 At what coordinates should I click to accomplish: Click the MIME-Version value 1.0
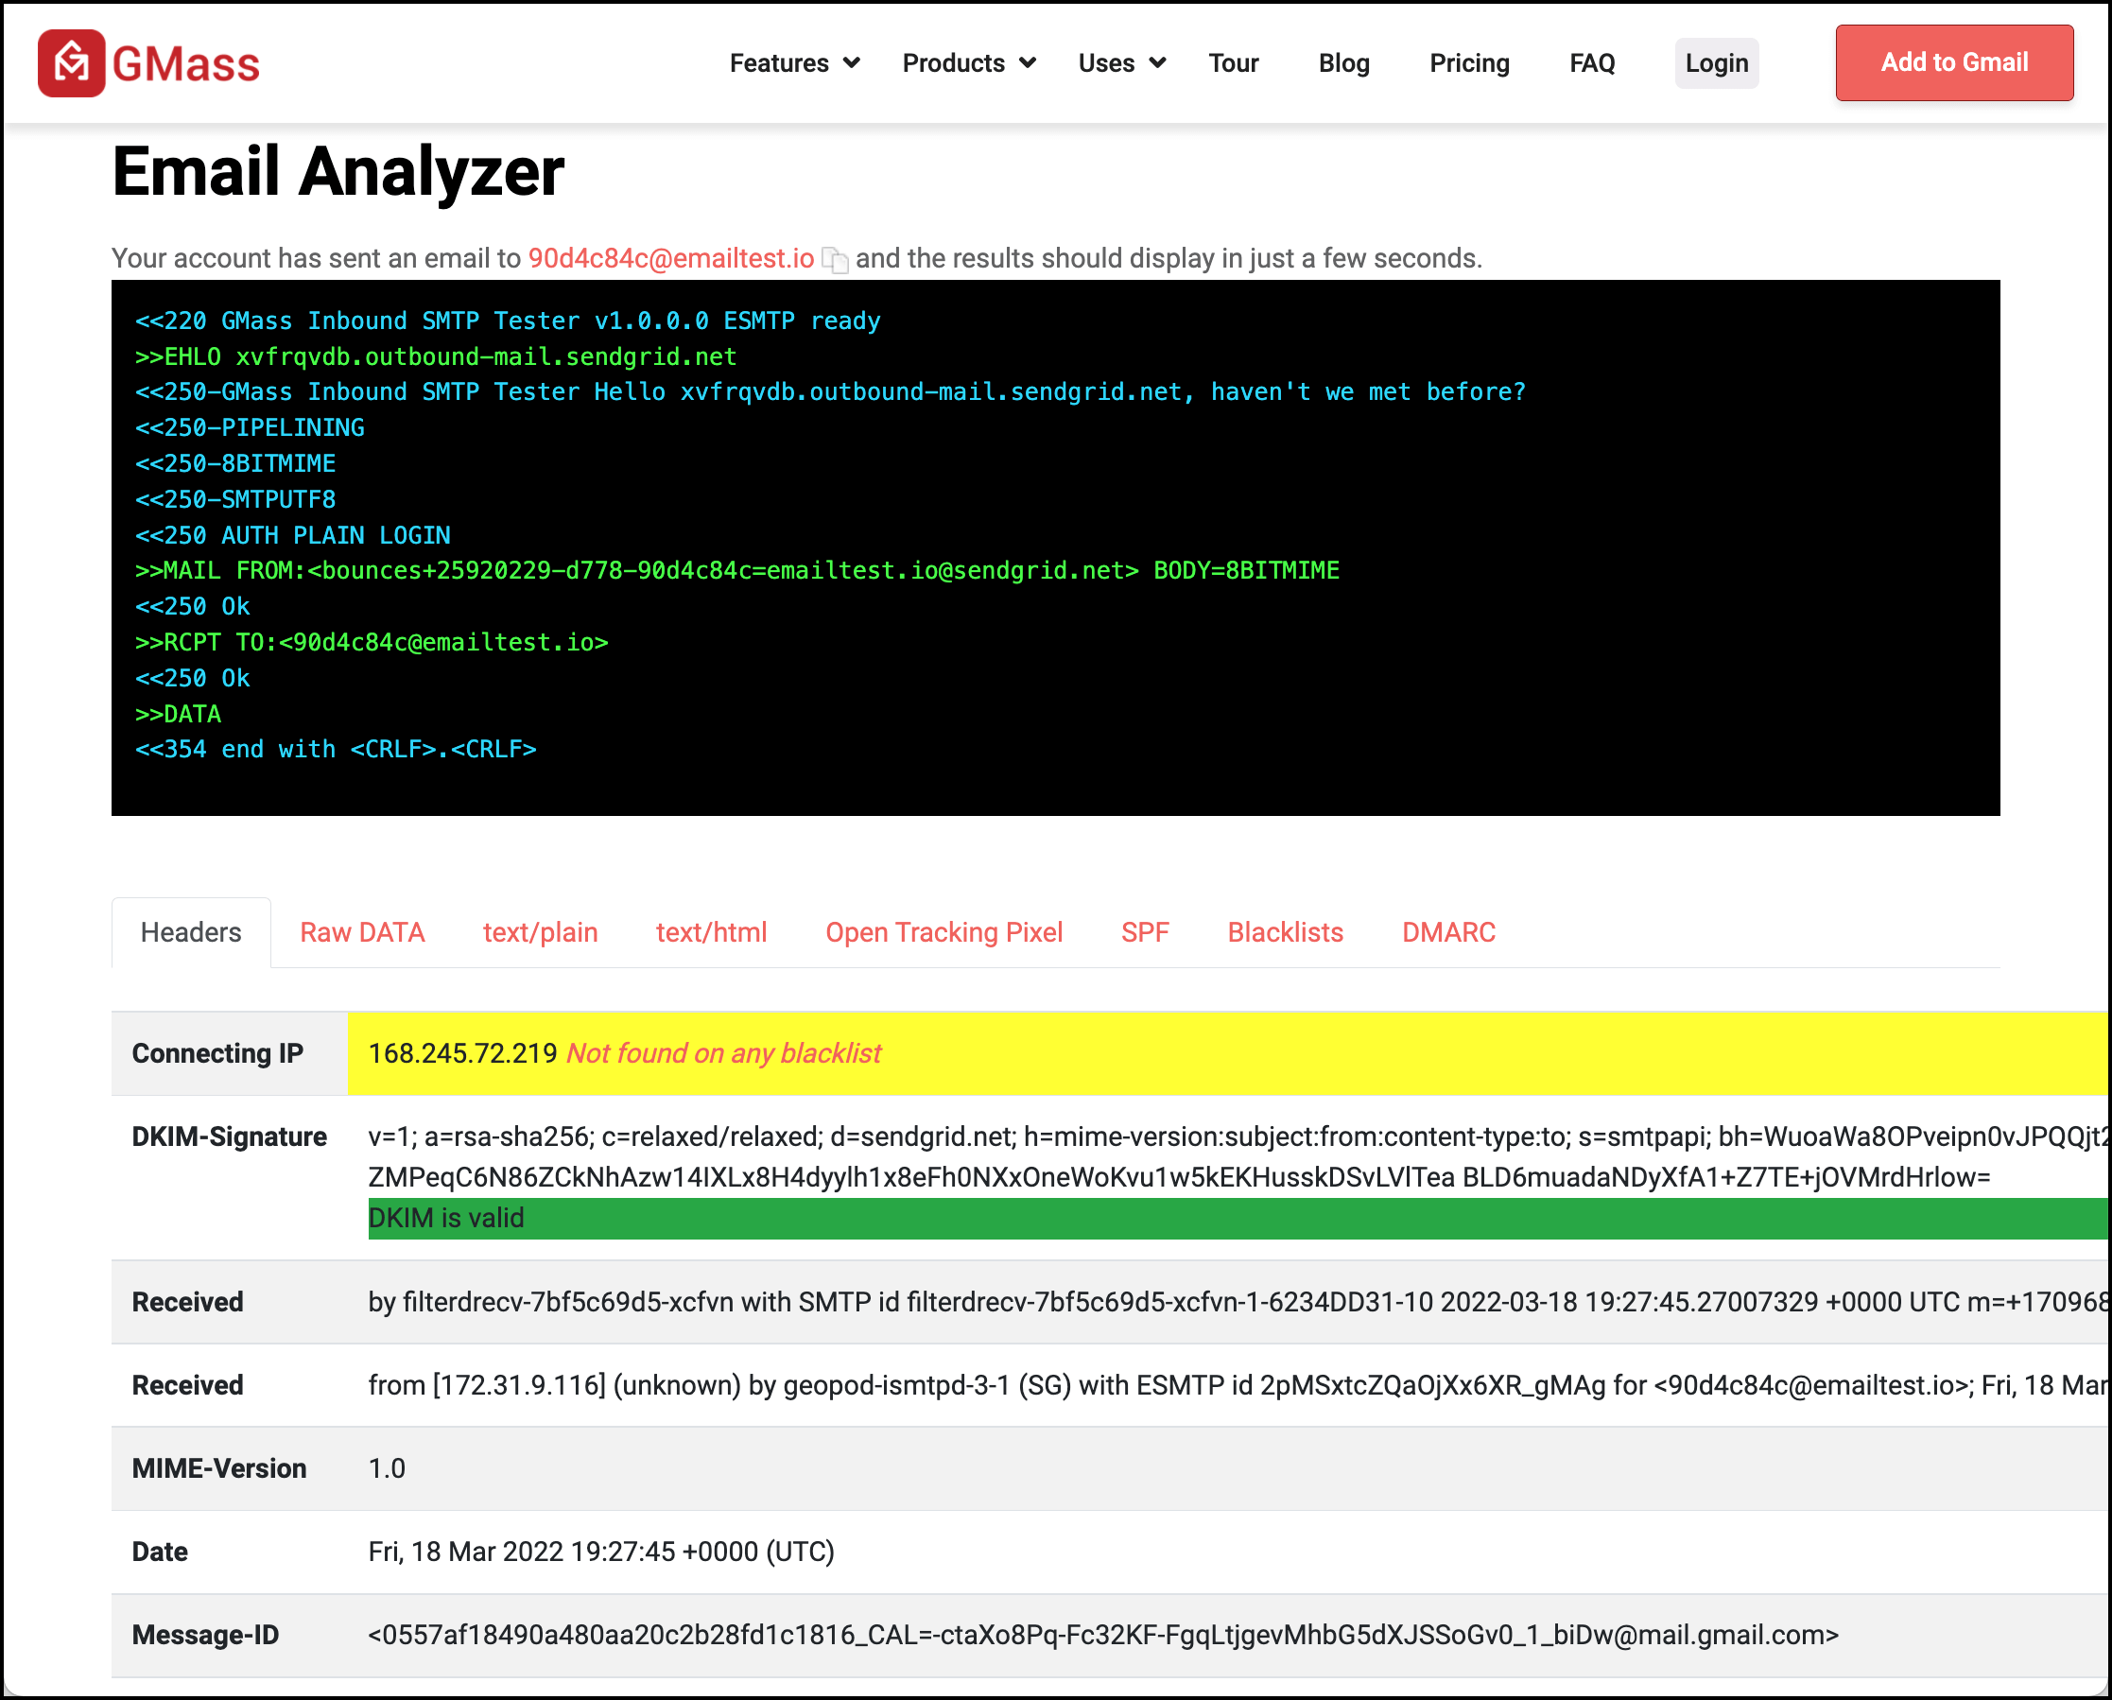click(387, 1467)
